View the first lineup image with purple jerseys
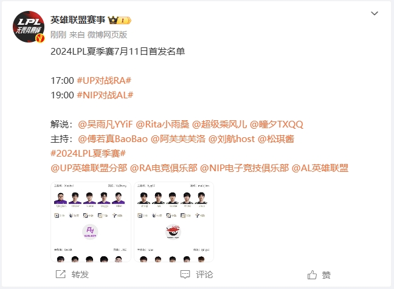Viewport: 394px width, 289px height. (91, 222)
